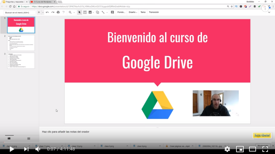Open the zoom level dropdown arrow
The height and width of the screenshot is (154, 275).
pyautogui.click(x=74, y=13)
